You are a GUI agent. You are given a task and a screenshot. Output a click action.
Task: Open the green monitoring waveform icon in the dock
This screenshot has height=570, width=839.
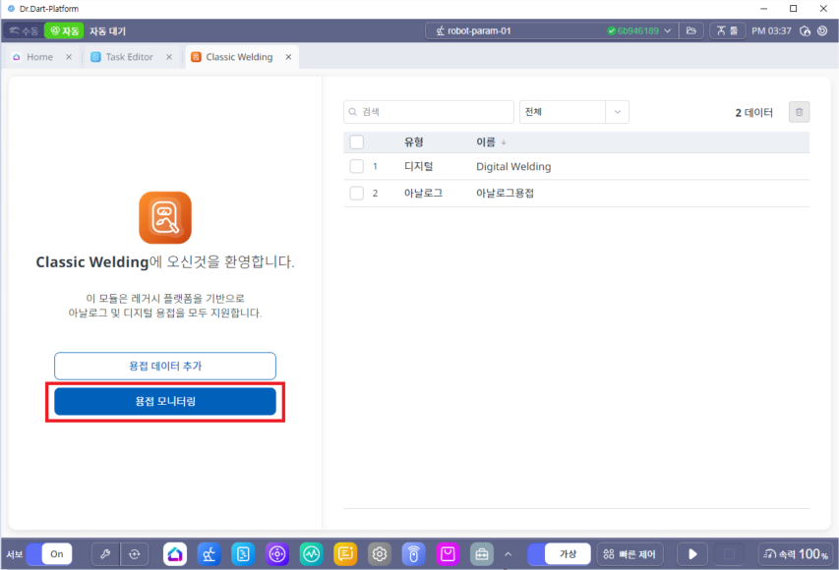click(x=312, y=554)
